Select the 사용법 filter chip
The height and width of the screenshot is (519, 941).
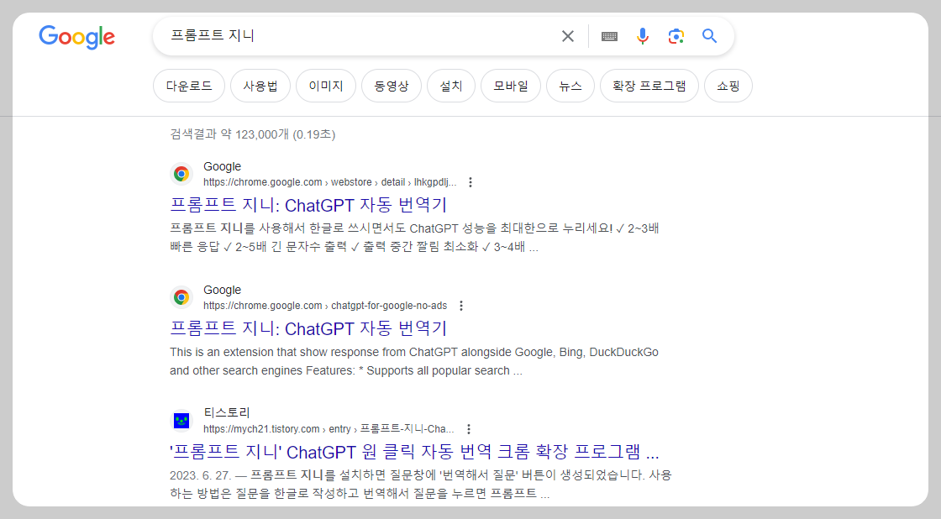[260, 86]
